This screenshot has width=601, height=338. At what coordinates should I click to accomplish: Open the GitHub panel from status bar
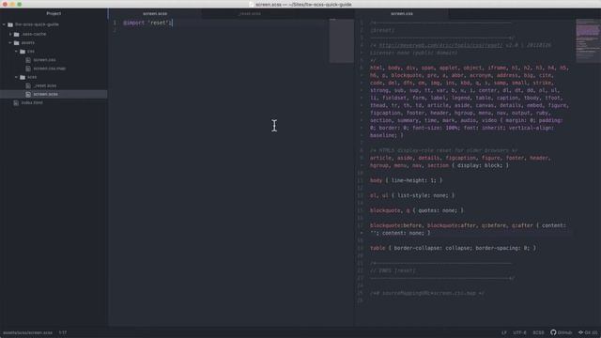click(x=562, y=332)
